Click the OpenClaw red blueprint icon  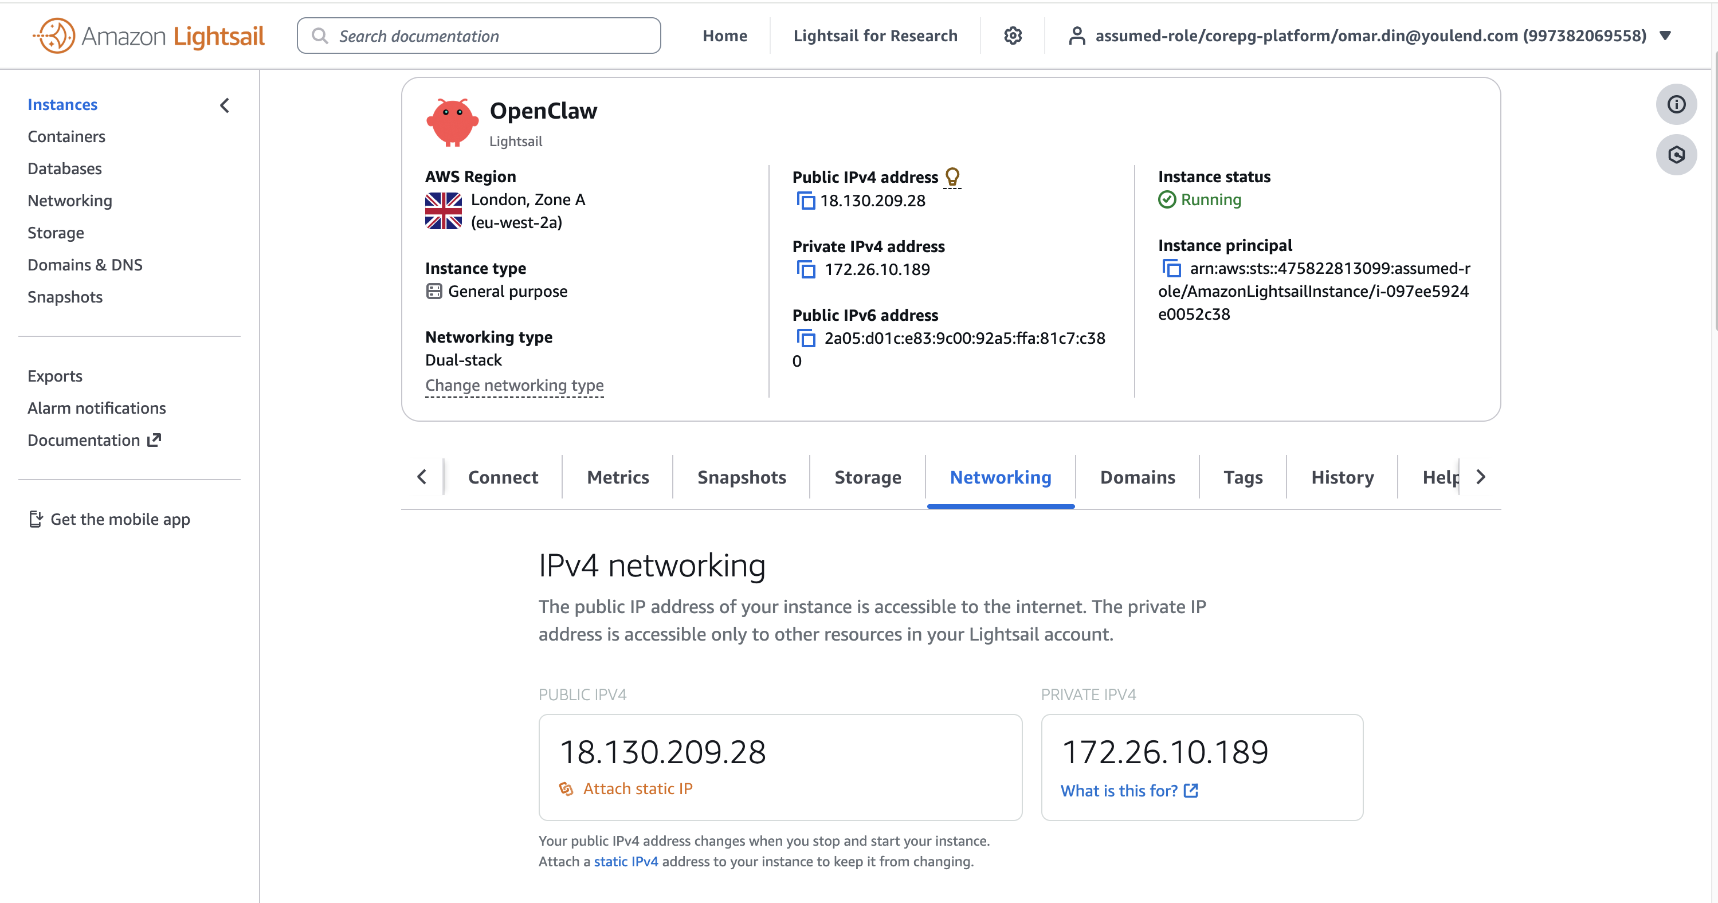(452, 122)
